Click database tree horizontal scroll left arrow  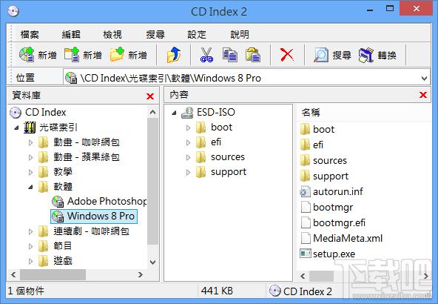pyautogui.click(x=13, y=275)
